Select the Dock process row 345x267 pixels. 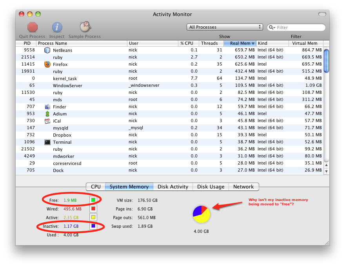tap(170, 170)
